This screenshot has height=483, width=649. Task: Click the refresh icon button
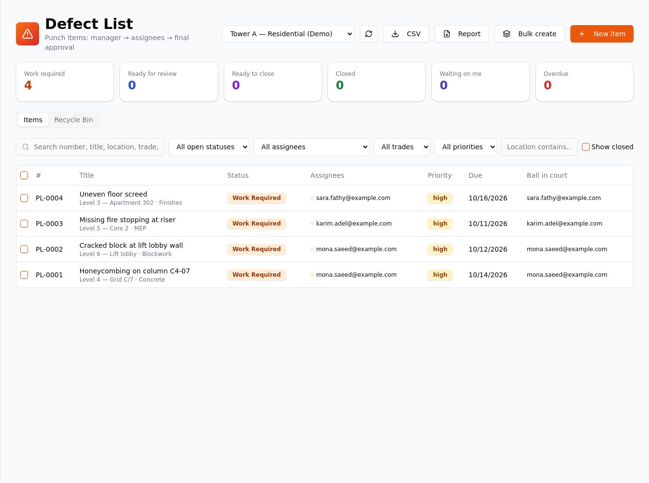pyautogui.click(x=369, y=34)
